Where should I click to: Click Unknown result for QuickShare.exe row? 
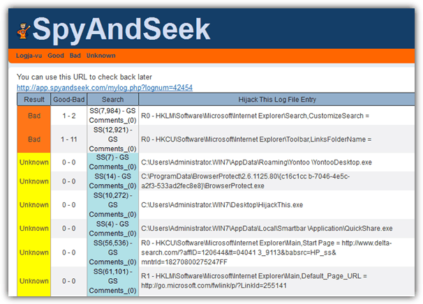pyautogui.click(x=34, y=228)
